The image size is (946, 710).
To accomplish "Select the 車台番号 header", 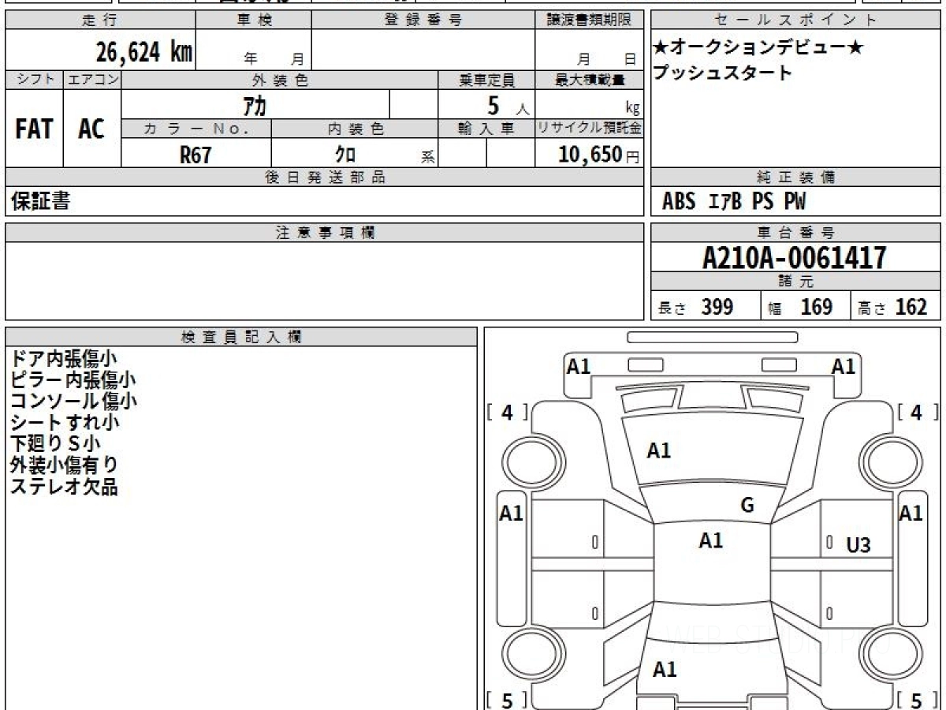I will pos(796,233).
